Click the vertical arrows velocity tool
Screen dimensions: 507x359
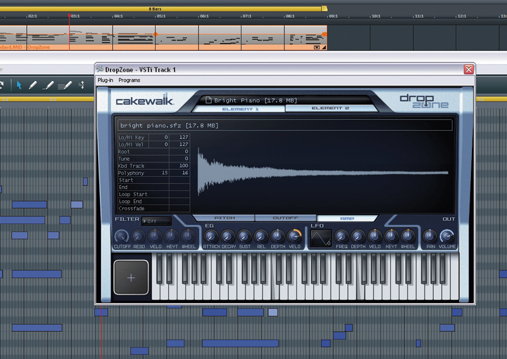coord(81,85)
